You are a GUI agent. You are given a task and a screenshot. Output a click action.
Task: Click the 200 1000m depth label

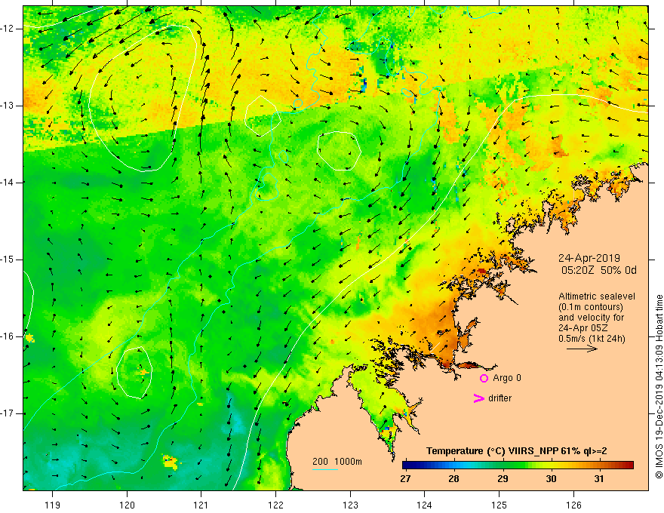coord(337,462)
